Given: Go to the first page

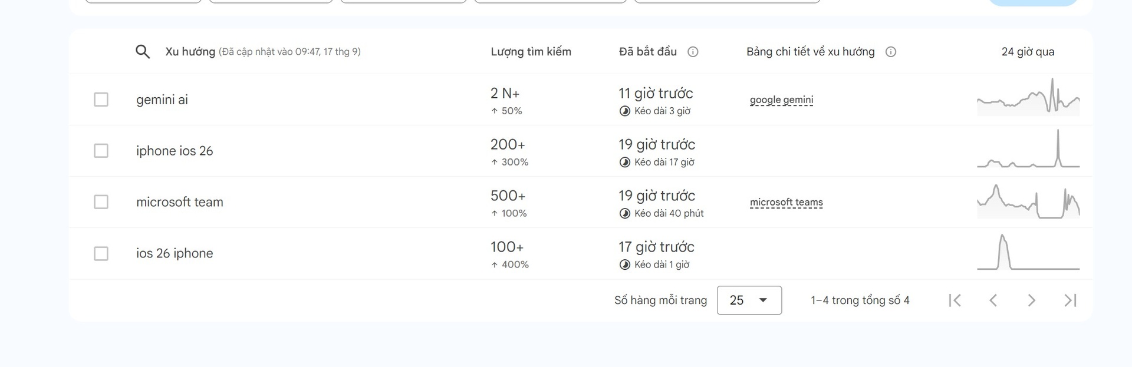Looking at the screenshot, I should [955, 300].
